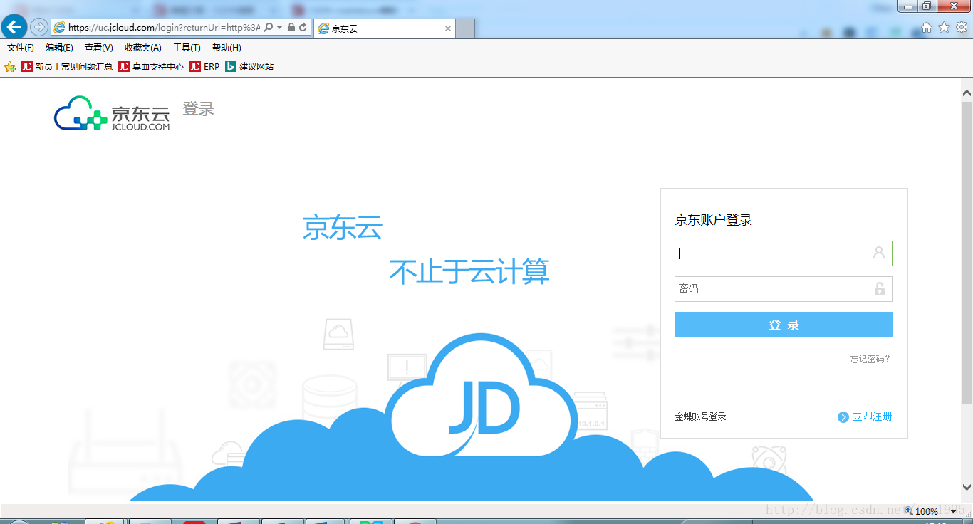The width and height of the screenshot is (973, 524).
Task: Open the browser Tools gear icon
Action: pos(962,27)
